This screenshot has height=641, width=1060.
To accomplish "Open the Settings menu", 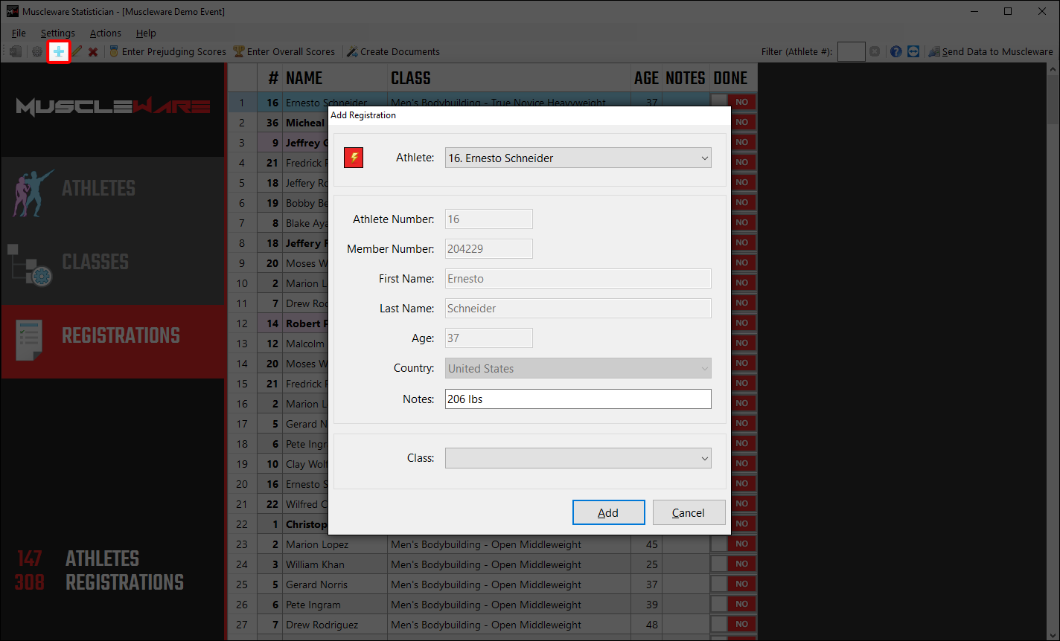I will point(57,33).
